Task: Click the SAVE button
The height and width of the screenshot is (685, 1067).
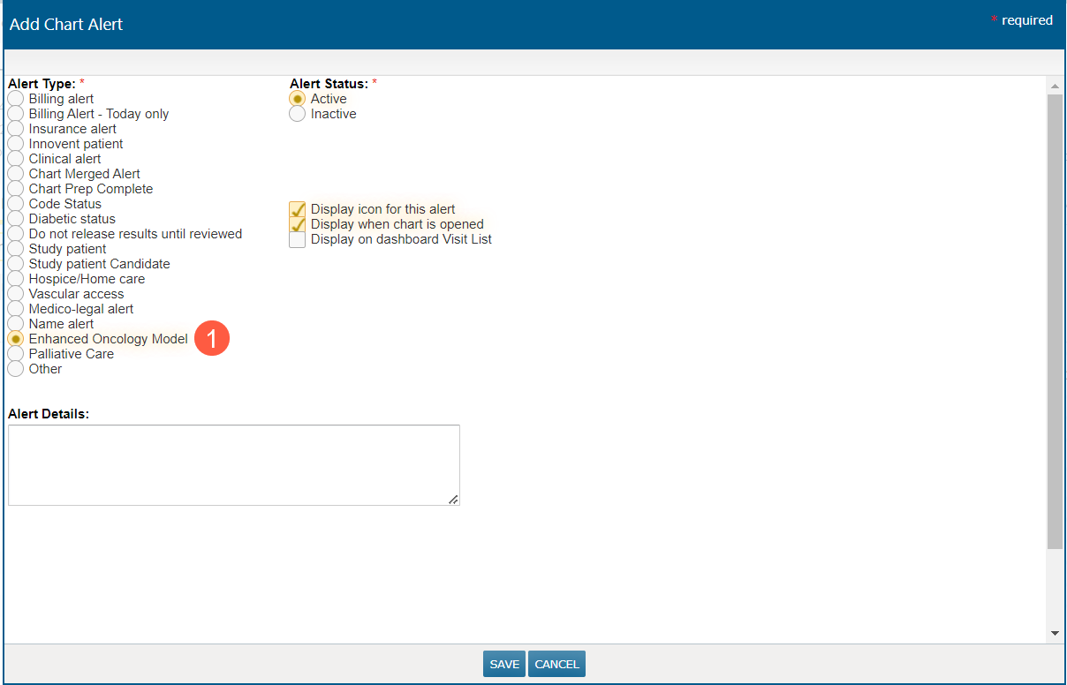Action: pyautogui.click(x=504, y=664)
